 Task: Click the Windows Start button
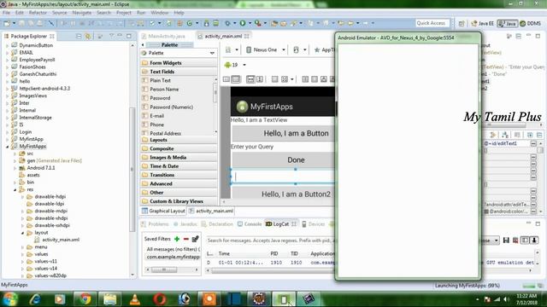pyautogui.click(x=10, y=299)
